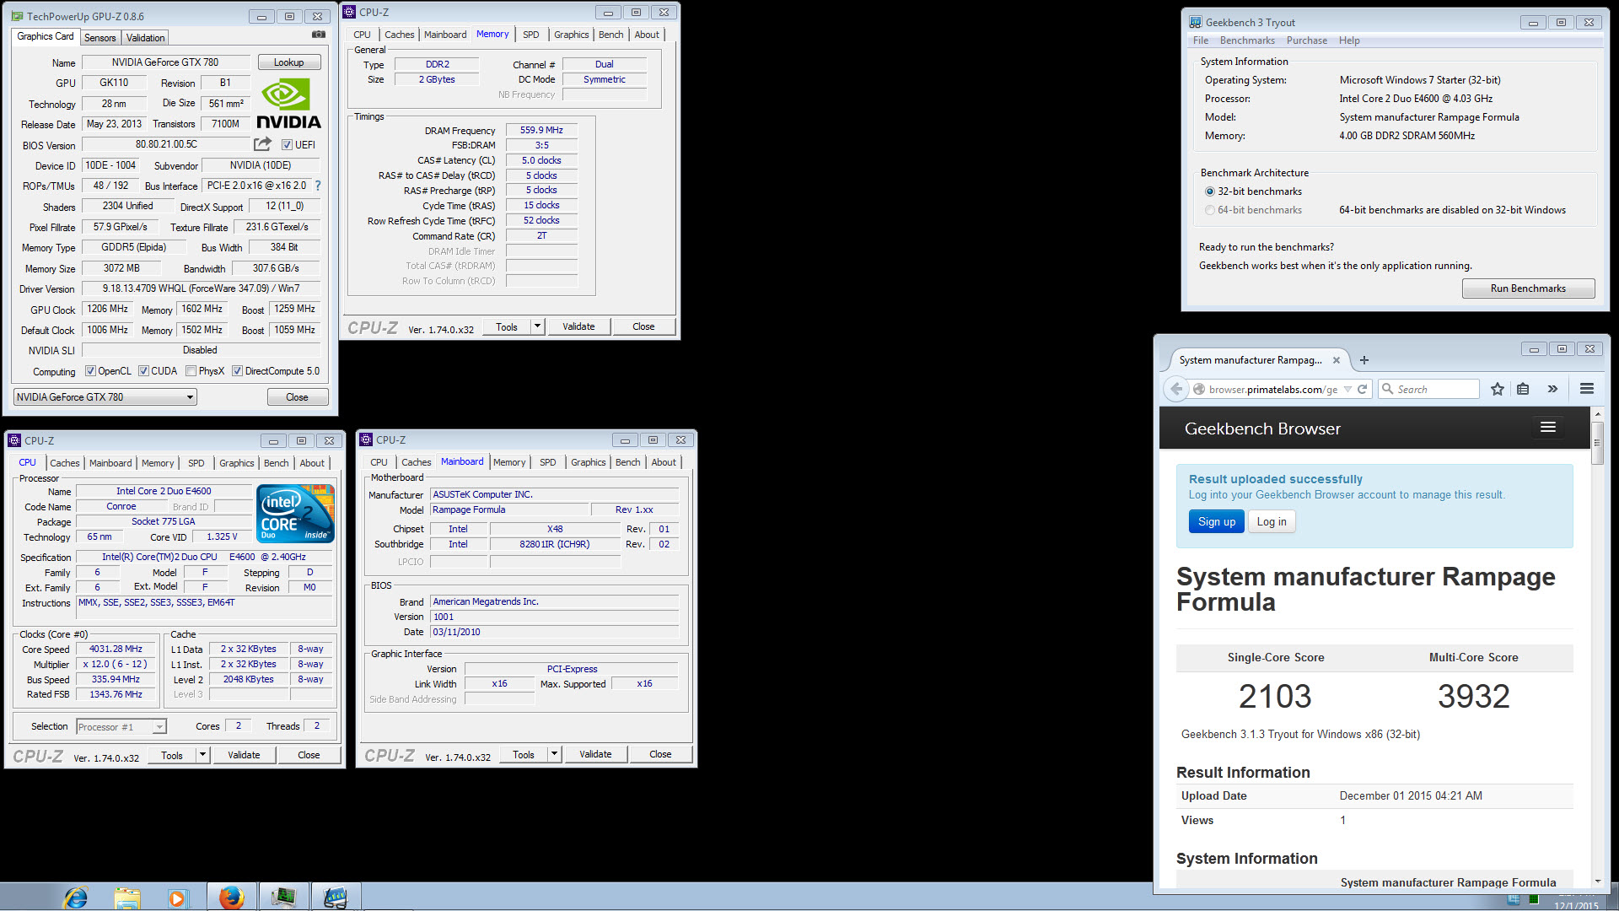Viewport: 1619px width, 911px height.
Task: Toggle the OpenCL checkbox
Action: click(90, 371)
